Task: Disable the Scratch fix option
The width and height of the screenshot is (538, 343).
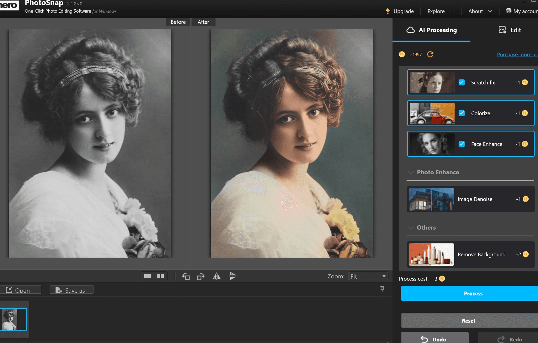Action: point(462,82)
